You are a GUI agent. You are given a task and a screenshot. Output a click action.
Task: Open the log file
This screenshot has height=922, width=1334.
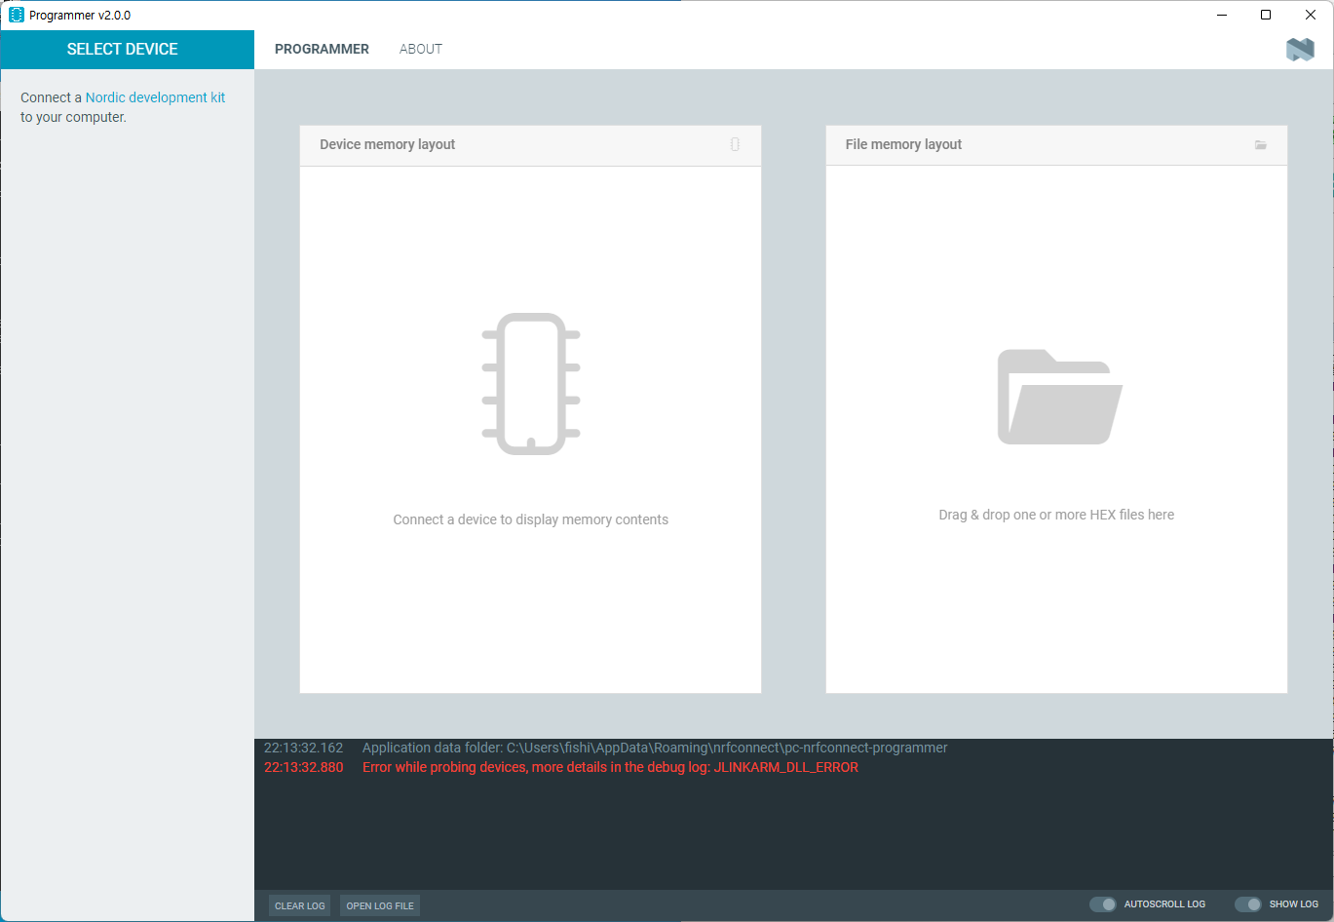380,905
